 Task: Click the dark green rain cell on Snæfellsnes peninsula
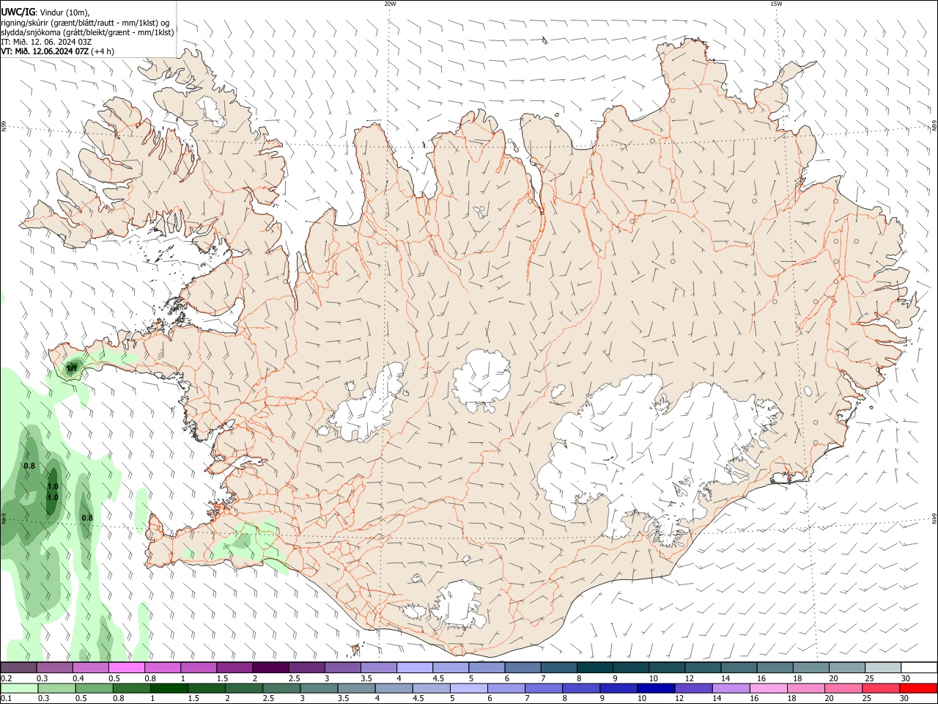pyautogui.click(x=72, y=367)
